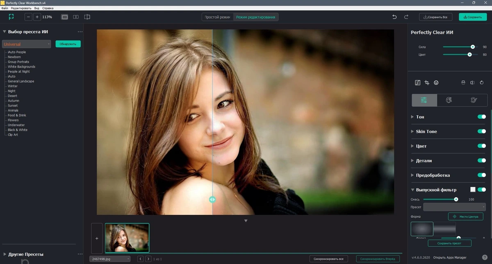Open the Вид menu
The width and height of the screenshot is (492, 264).
point(37,8)
